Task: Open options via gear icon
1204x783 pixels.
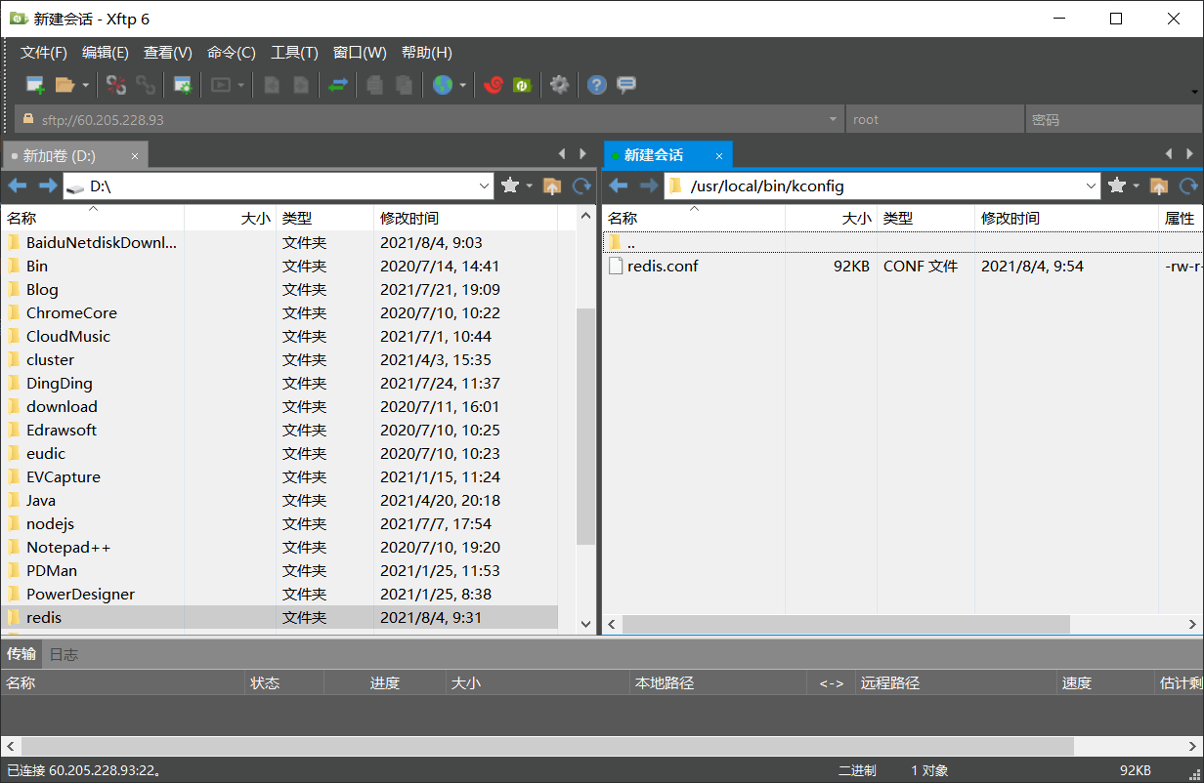Action: 559,85
